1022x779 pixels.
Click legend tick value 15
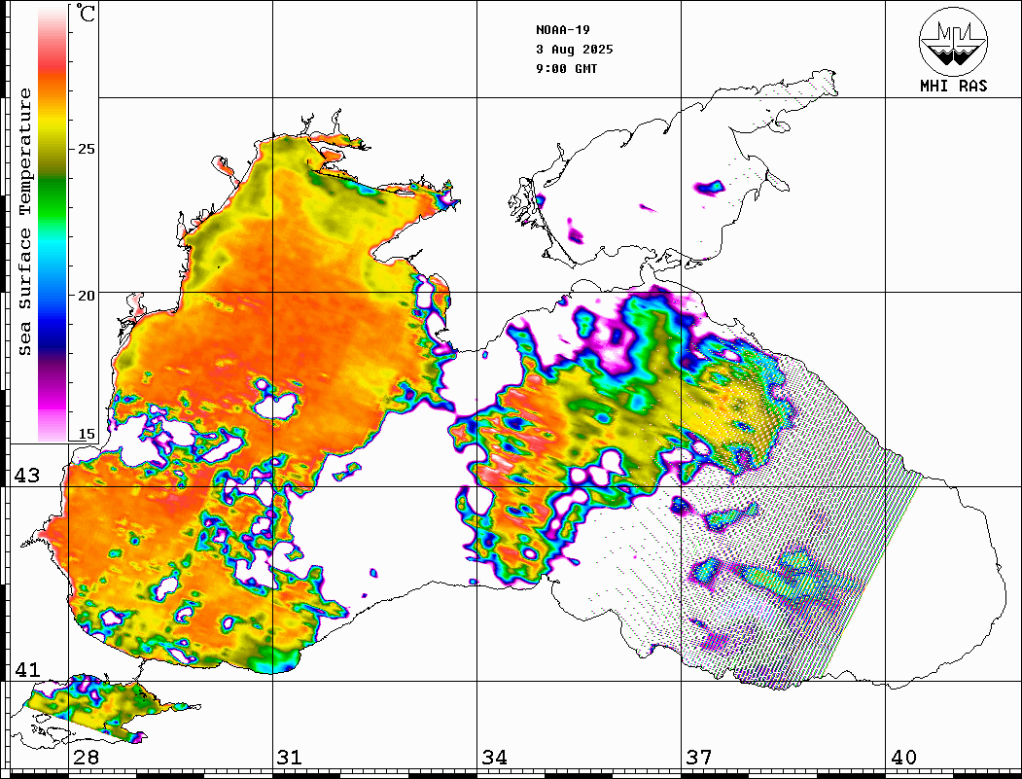pos(86,434)
